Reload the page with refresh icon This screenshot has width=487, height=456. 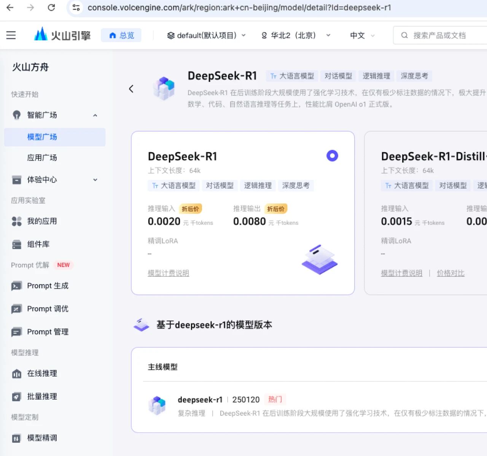point(51,8)
